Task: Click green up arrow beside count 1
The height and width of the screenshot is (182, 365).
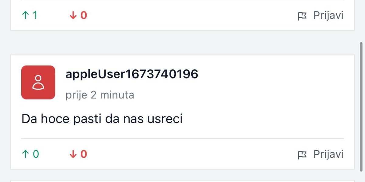Action: point(25,15)
